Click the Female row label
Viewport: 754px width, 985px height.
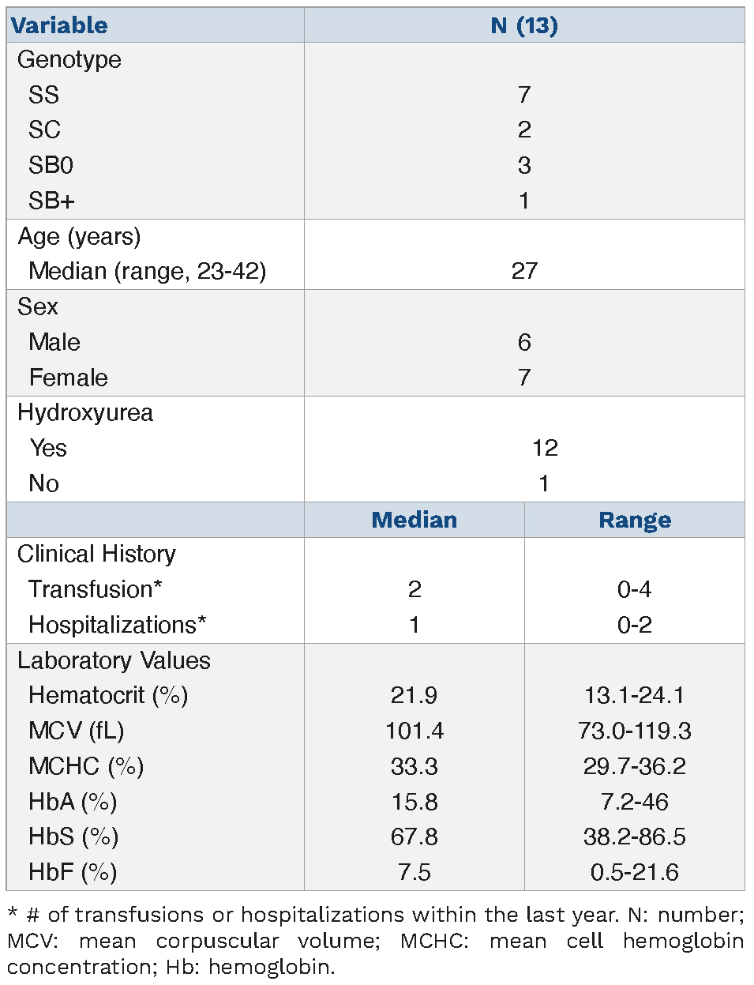coord(68,378)
